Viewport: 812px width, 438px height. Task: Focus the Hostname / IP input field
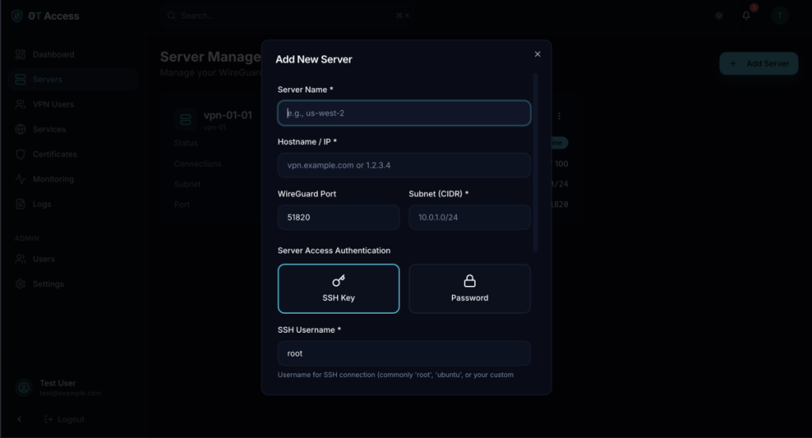coord(404,166)
